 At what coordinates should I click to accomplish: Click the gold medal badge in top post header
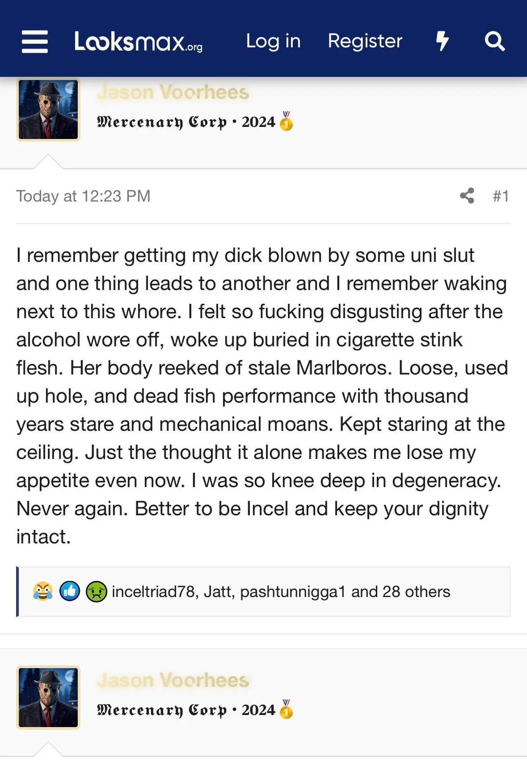coord(286,122)
